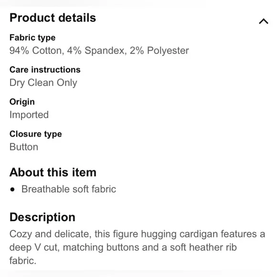The image size is (277, 277).
Task: Select the Care instructions label
Action: tap(45, 70)
